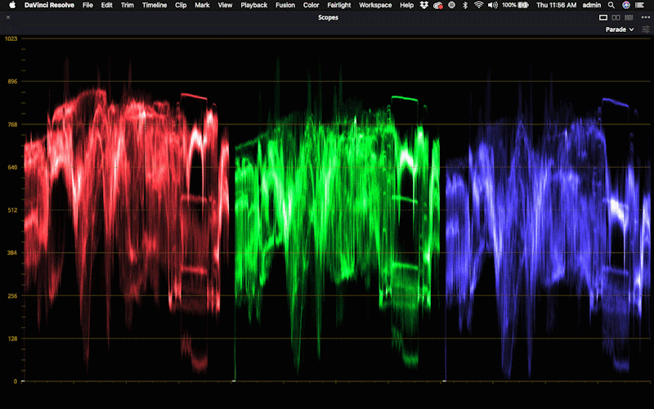
Task: Open the Apple menu
Action: [x=12, y=5]
